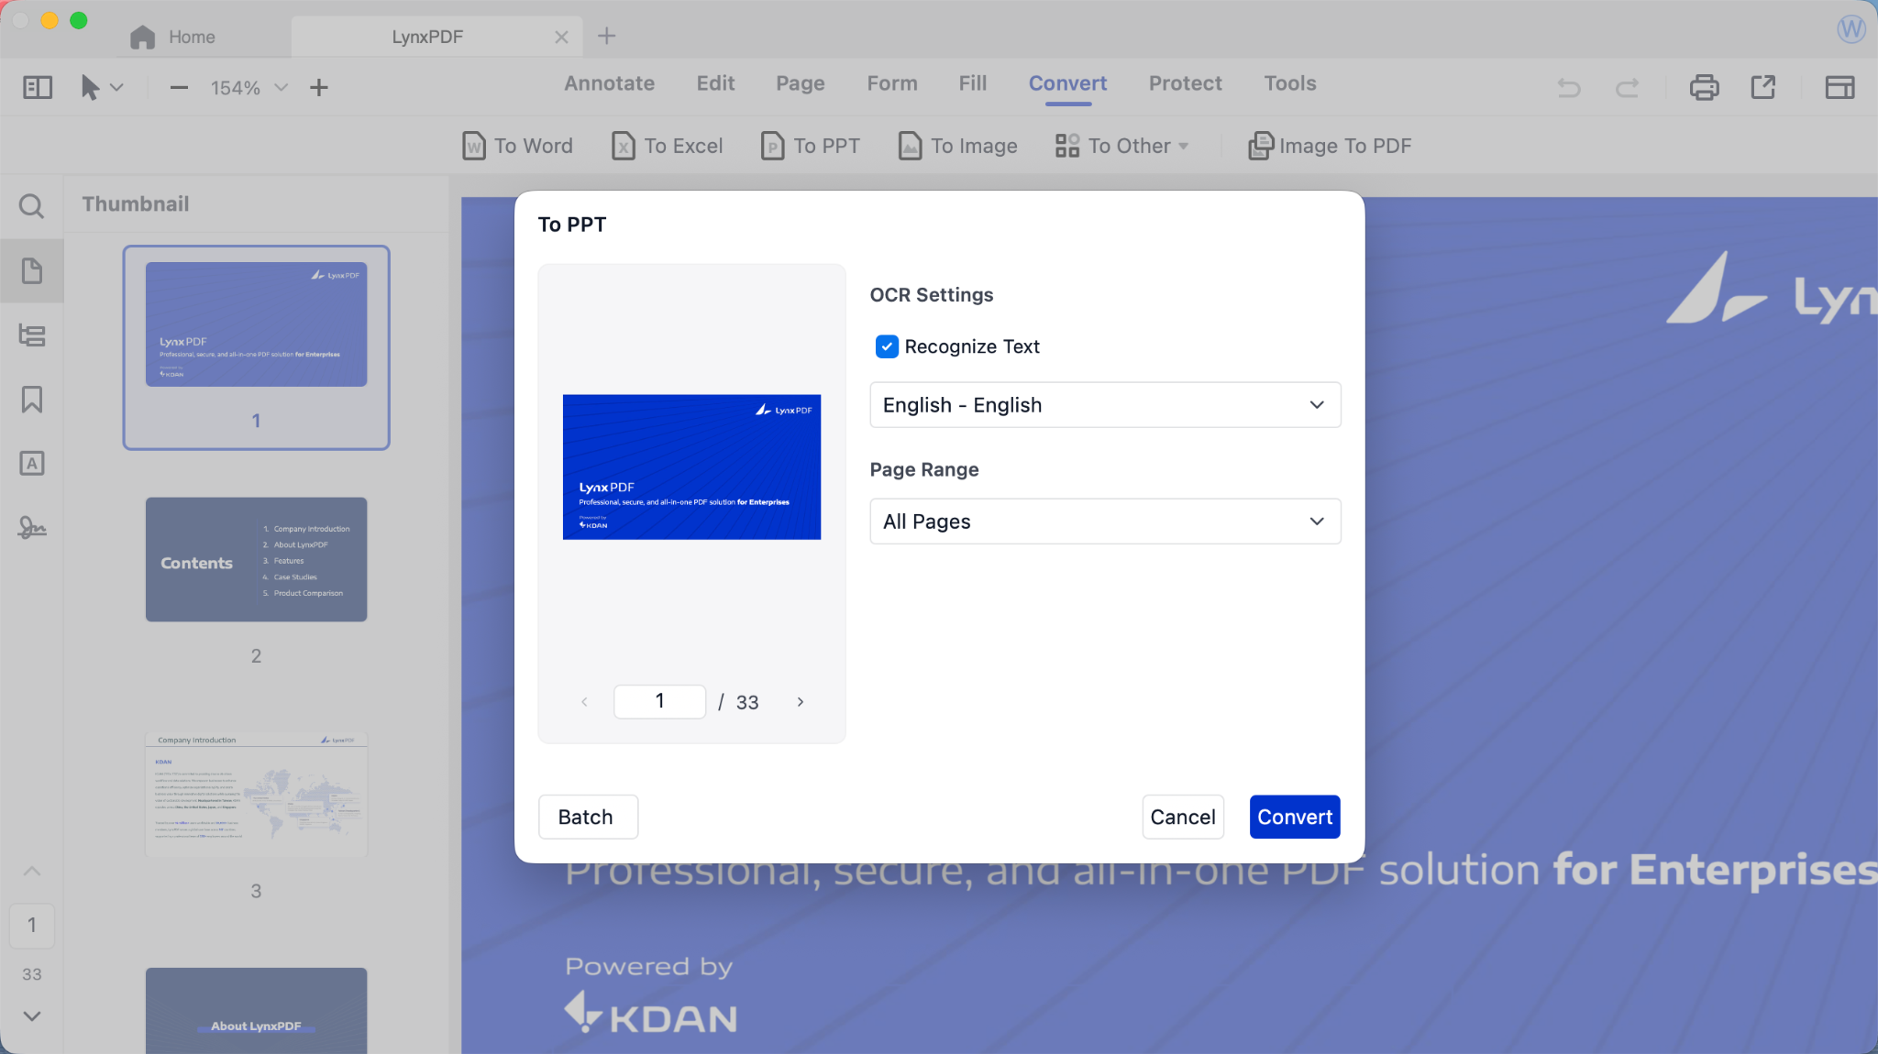The height and width of the screenshot is (1054, 1878).
Task: Open the outline panel icon
Action: (31, 335)
